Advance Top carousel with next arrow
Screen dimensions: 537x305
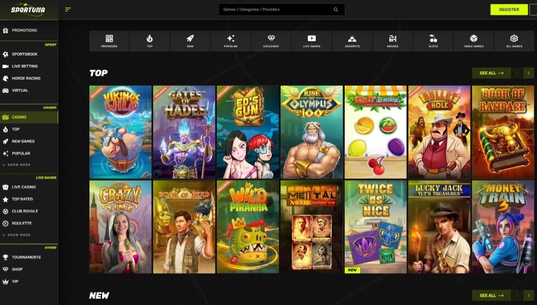[528, 73]
